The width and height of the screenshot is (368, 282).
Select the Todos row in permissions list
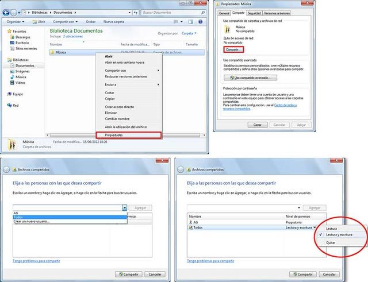click(x=256, y=227)
